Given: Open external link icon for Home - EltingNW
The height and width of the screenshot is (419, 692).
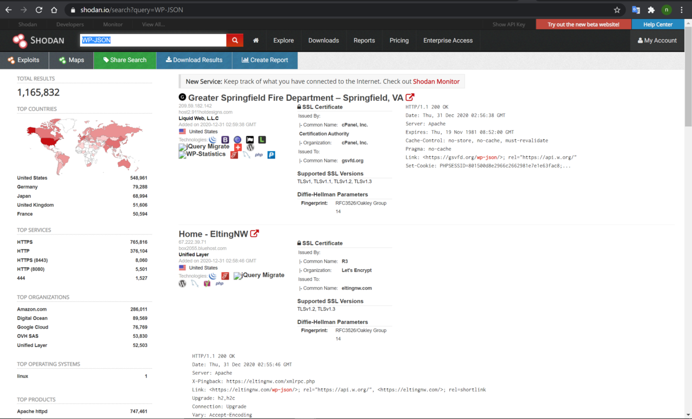Looking at the screenshot, I should pos(254,233).
